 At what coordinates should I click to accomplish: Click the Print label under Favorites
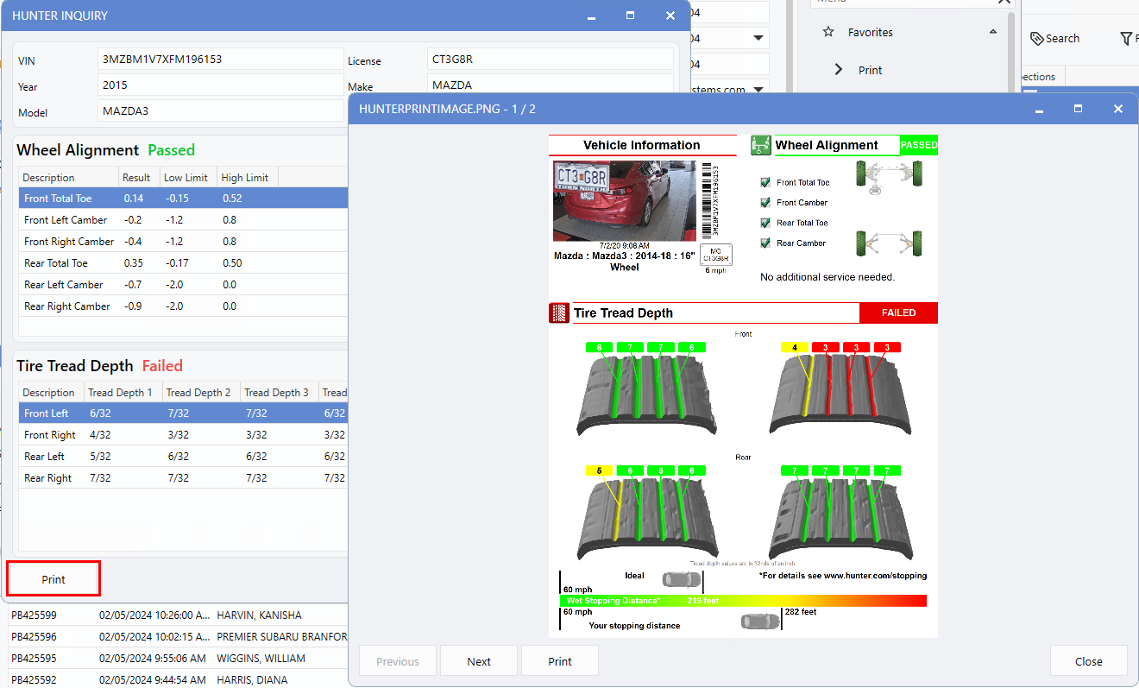[870, 70]
